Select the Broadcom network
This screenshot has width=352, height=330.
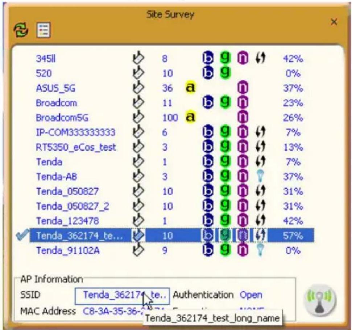tap(172, 103)
